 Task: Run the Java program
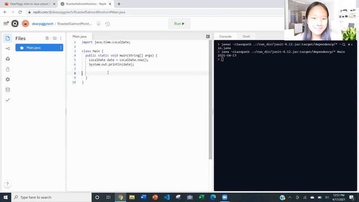(179, 24)
